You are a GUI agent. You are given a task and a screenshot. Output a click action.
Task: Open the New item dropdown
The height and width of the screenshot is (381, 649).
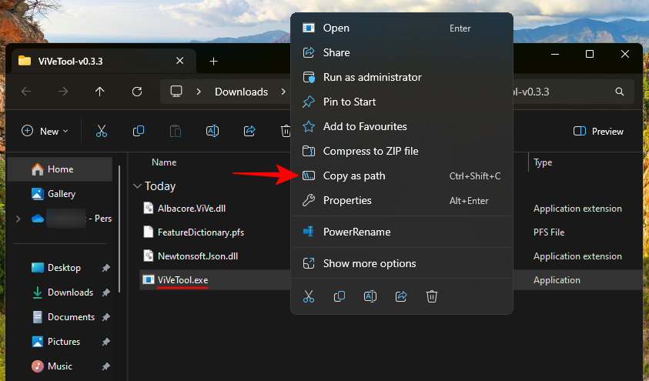[45, 132]
